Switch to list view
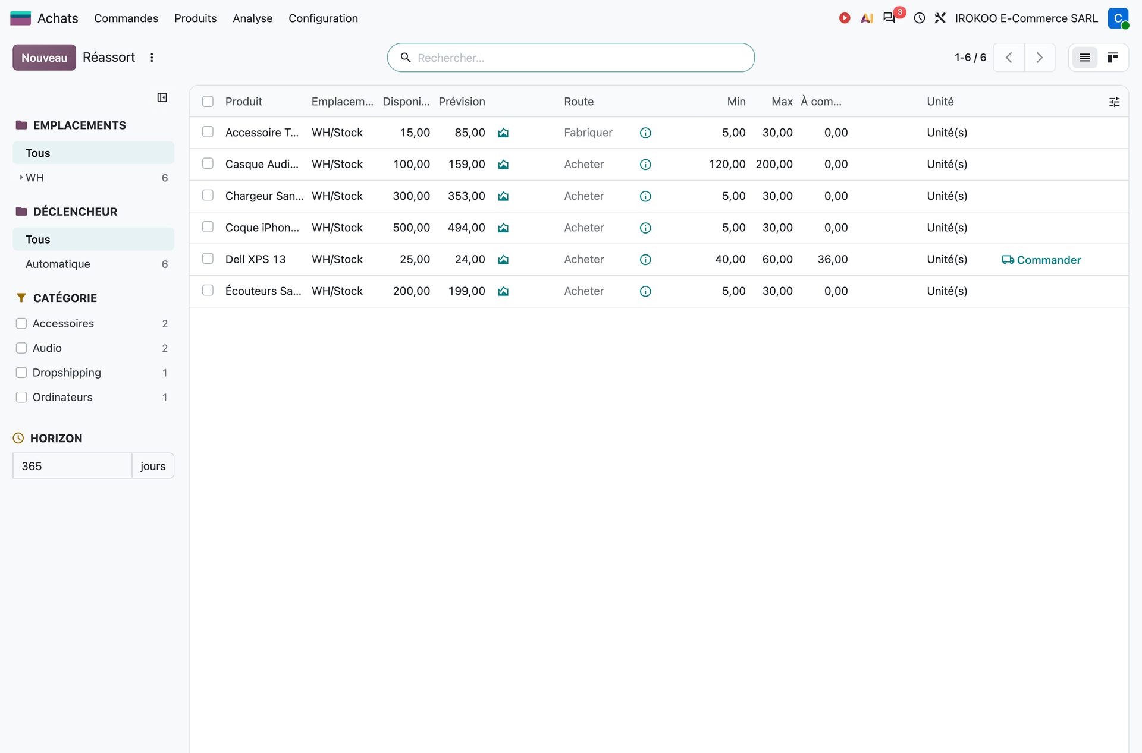The image size is (1142, 753). pos(1085,58)
